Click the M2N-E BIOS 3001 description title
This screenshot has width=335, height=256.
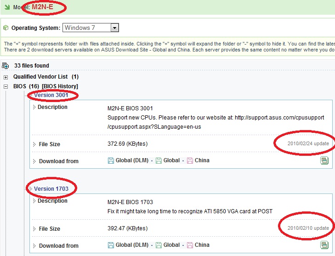pos(130,108)
